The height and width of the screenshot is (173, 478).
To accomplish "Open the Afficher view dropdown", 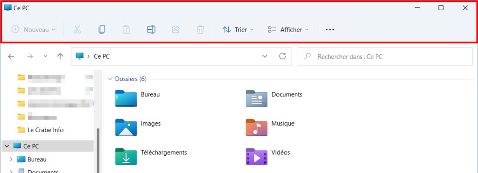I will [x=288, y=29].
